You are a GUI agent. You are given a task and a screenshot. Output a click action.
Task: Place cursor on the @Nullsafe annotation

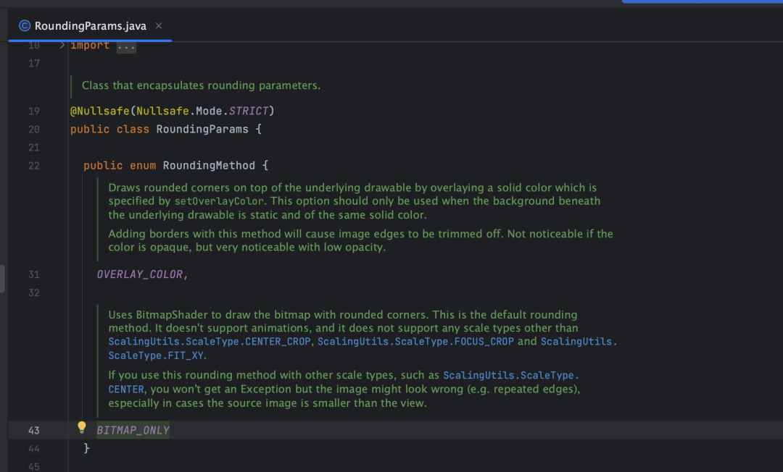[x=100, y=111]
